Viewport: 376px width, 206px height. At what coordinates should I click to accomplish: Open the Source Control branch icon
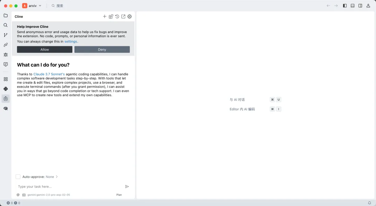click(6, 35)
